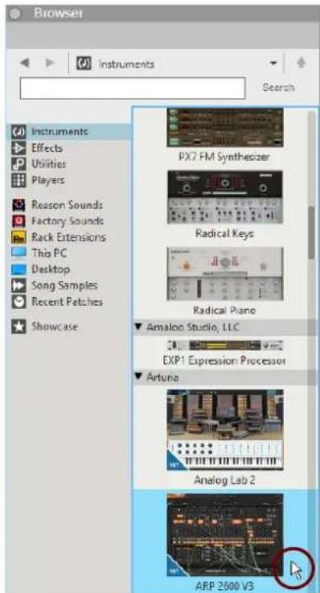The width and height of the screenshot is (320, 593).
Task: Click the Reason Sounds icon
Action: [x=18, y=205]
